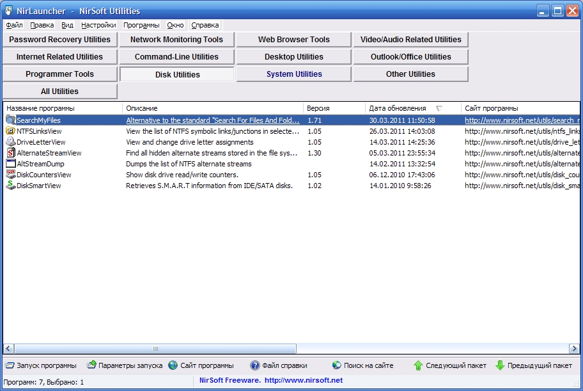Screen dimensions: 583x391
Task: Click the globe icon for Сайт программы
Action: click(173, 365)
